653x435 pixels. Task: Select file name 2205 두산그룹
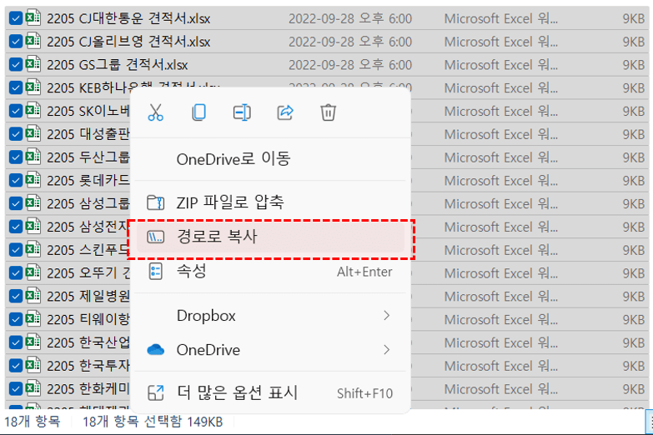pyautogui.click(x=88, y=157)
